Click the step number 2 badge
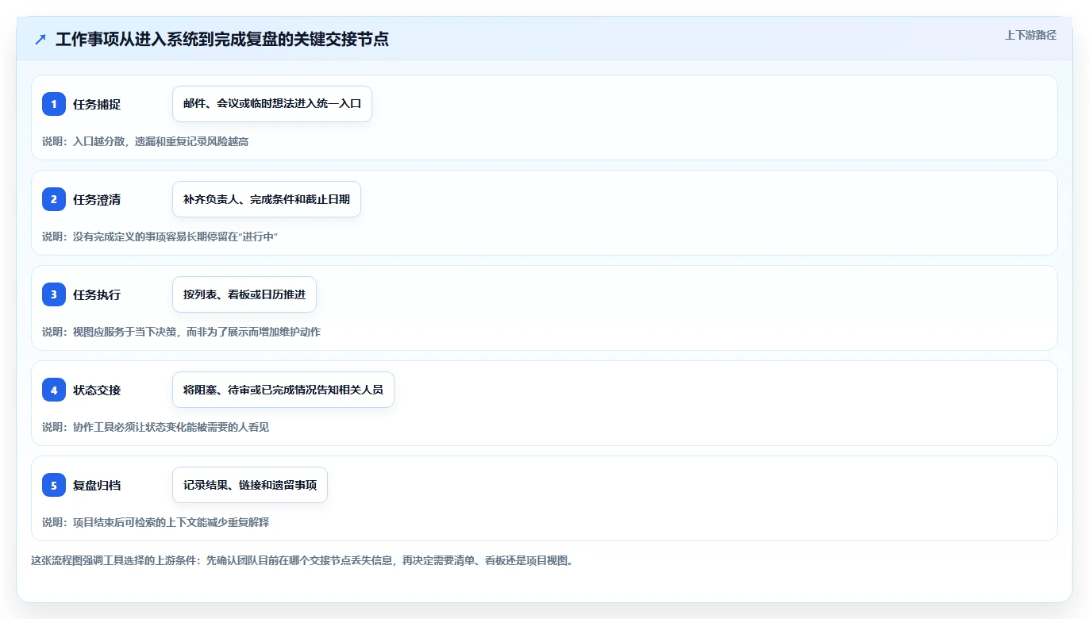1089x619 pixels. pos(54,199)
